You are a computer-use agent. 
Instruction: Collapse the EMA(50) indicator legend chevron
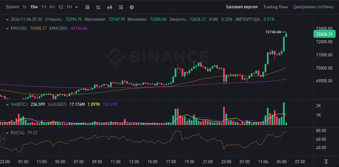(8, 28)
